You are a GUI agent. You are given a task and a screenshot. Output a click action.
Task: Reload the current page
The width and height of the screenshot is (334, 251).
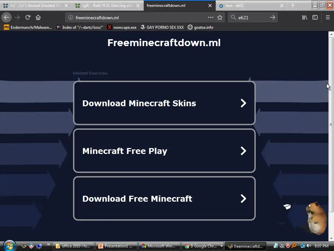pos(28,18)
